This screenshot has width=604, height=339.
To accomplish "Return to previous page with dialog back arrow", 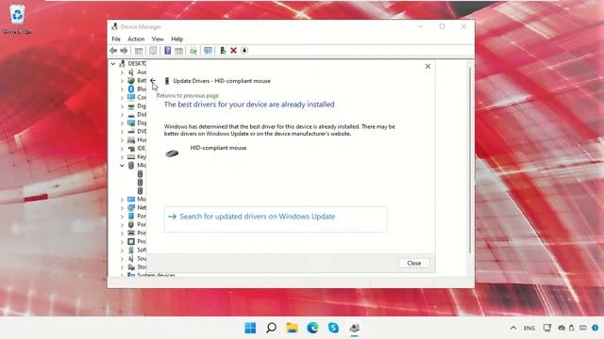I will coord(153,81).
